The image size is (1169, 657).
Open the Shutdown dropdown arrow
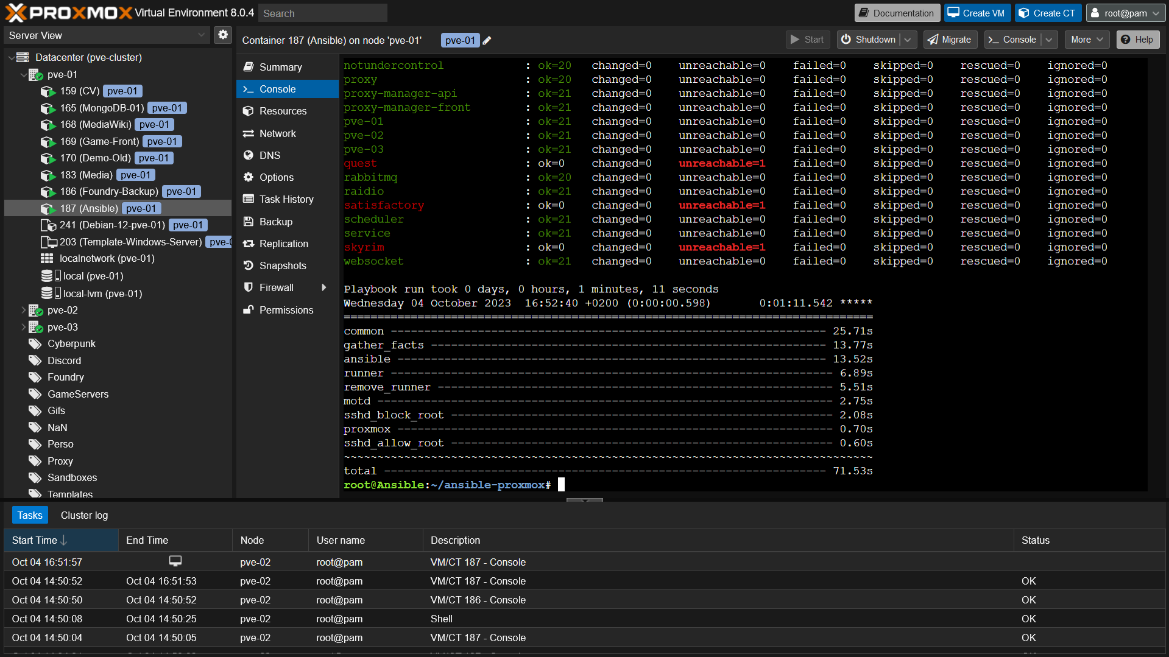coord(908,40)
